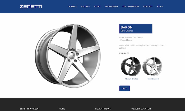Open the Collaboration page

(131, 7)
